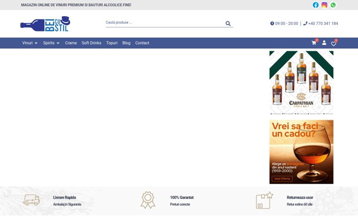Click the guarantee ribbon badge icon
Image resolution: width=358 pixels, height=224 pixels.
148,200
